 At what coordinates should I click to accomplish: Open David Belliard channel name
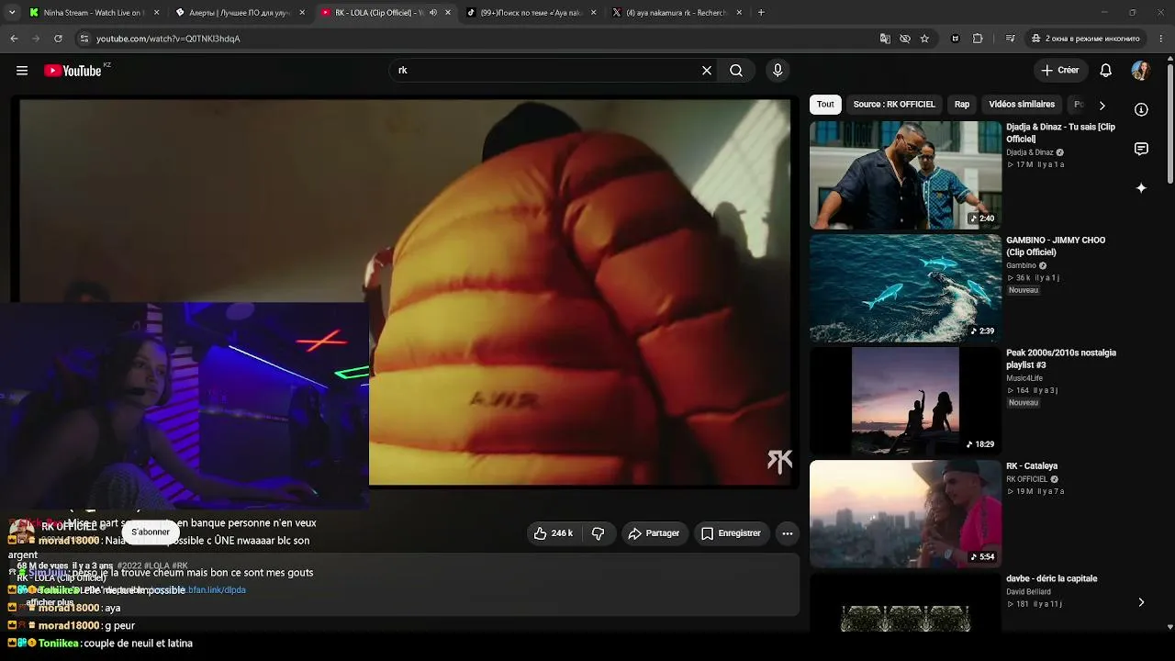click(x=1029, y=592)
